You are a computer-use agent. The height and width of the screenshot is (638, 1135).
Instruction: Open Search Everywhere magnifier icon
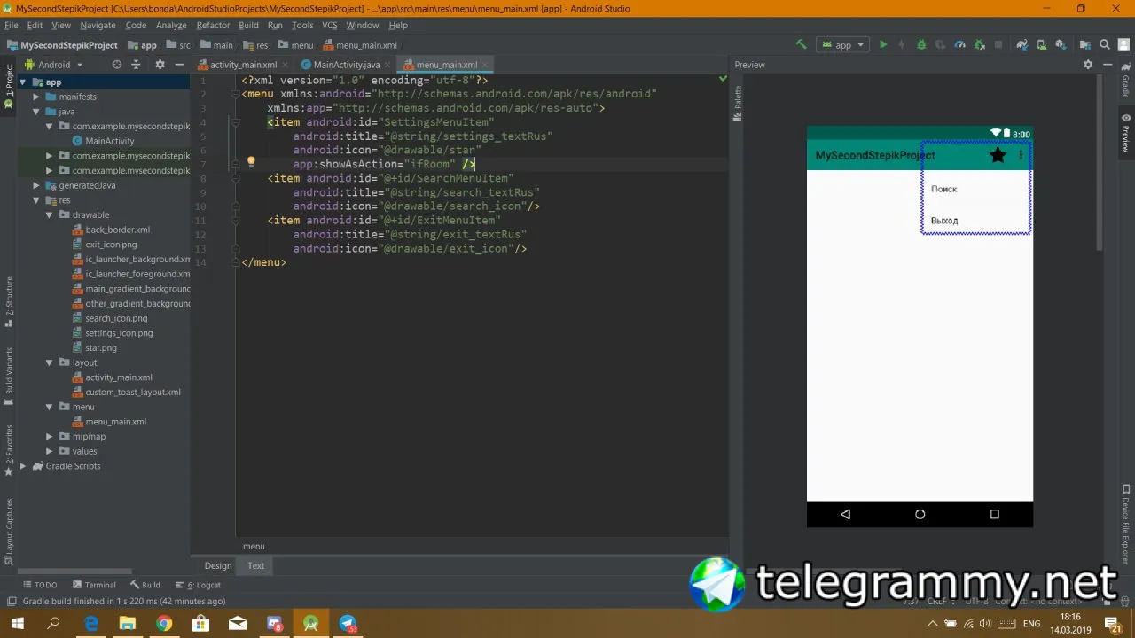click(x=1105, y=44)
